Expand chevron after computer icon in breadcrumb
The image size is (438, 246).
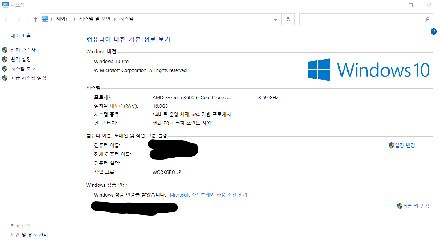pos(52,19)
